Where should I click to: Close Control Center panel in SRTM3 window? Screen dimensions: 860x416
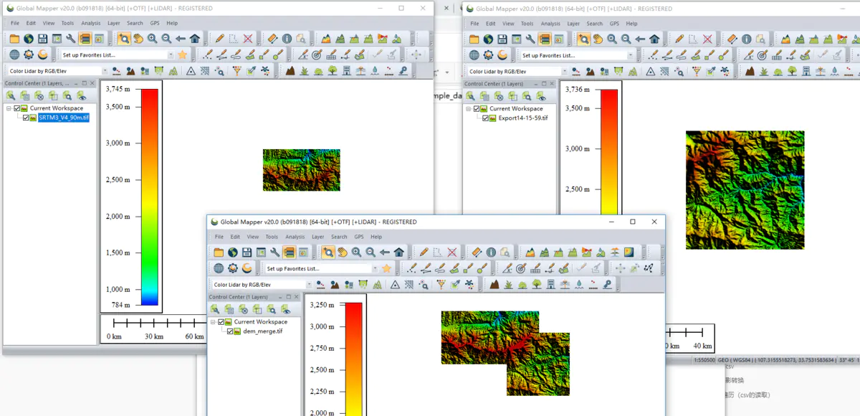coord(92,83)
